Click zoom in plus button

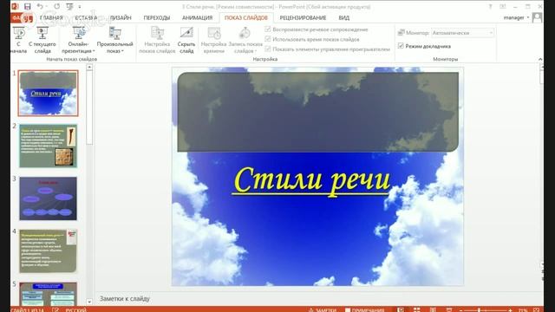point(511,310)
